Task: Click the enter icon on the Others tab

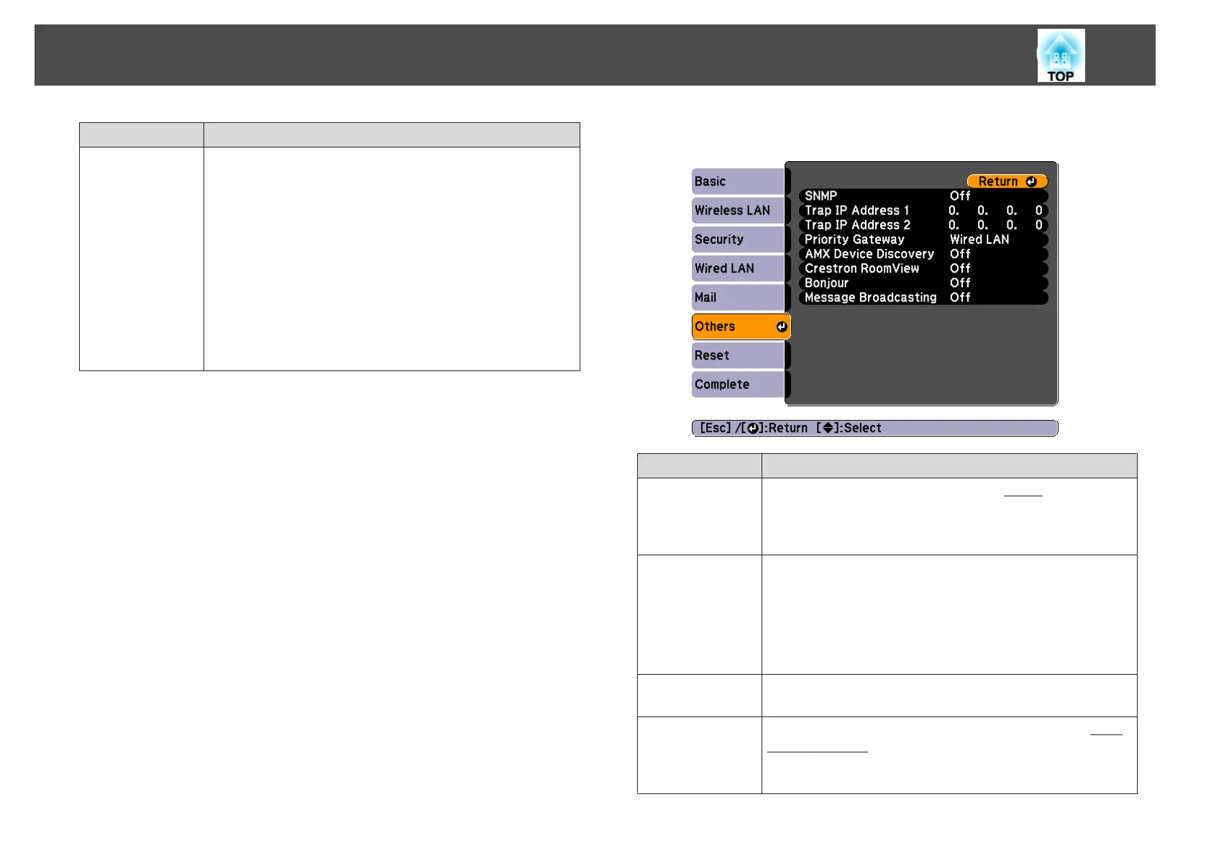Action: tap(782, 327)
